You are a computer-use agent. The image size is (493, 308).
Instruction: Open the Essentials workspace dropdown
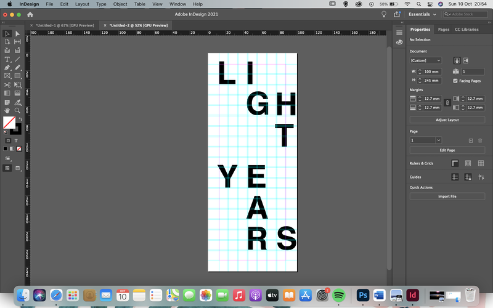tap(422, 14)
